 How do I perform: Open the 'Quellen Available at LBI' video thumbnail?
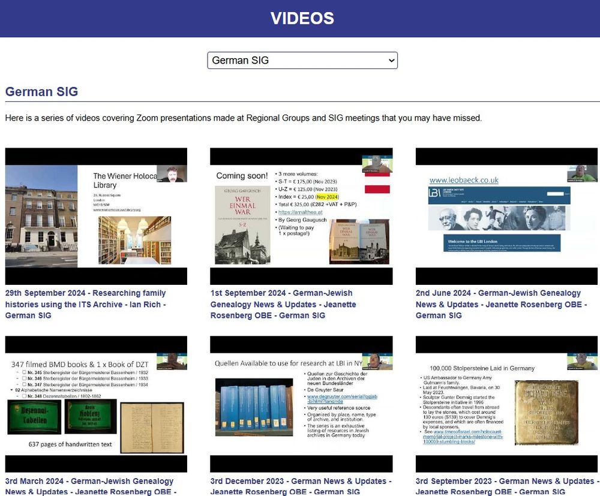301,404
